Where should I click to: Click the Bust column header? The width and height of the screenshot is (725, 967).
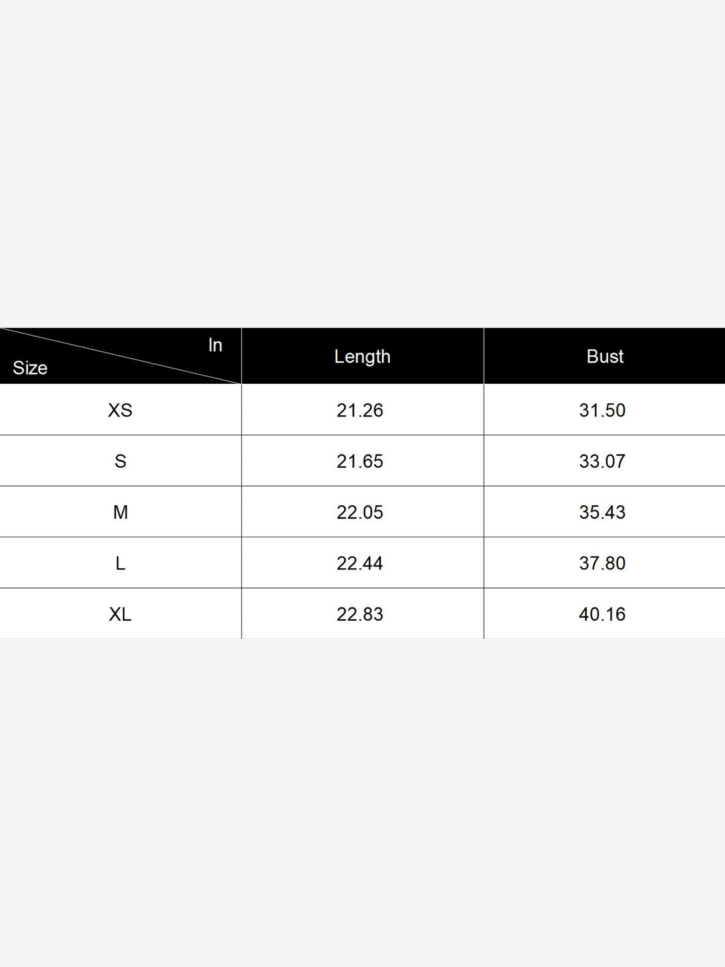pos(605,357)
